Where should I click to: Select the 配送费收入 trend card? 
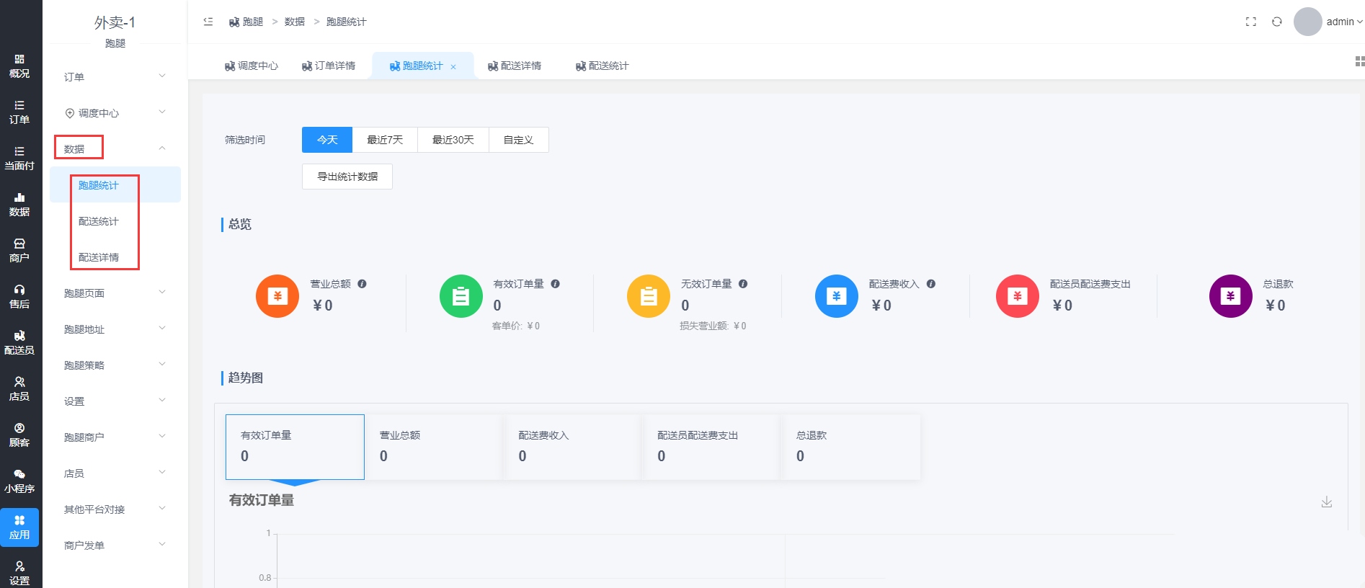click(x=572, y=447)
